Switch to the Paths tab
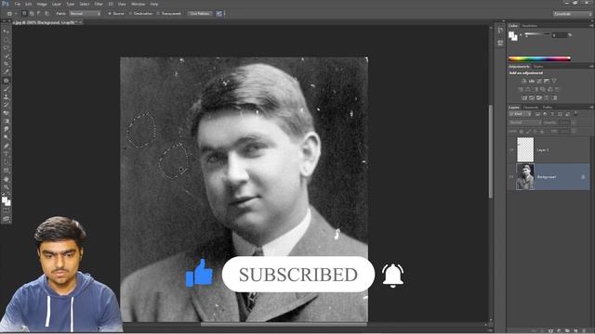The height and width of the screenshot is (334, 595). click(x=548, y=108)
